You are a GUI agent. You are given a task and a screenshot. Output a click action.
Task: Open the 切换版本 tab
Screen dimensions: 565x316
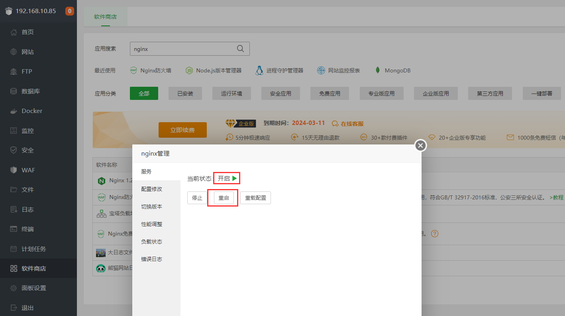tap(156, 207)
